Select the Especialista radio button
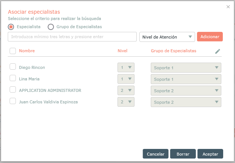The width and height of the screenshot is (235, 163). coord(11,27)
